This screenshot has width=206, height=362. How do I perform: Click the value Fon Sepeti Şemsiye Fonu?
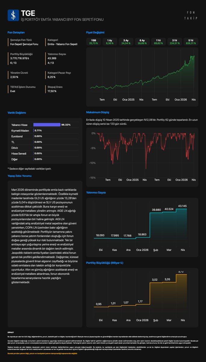[24, 44]
